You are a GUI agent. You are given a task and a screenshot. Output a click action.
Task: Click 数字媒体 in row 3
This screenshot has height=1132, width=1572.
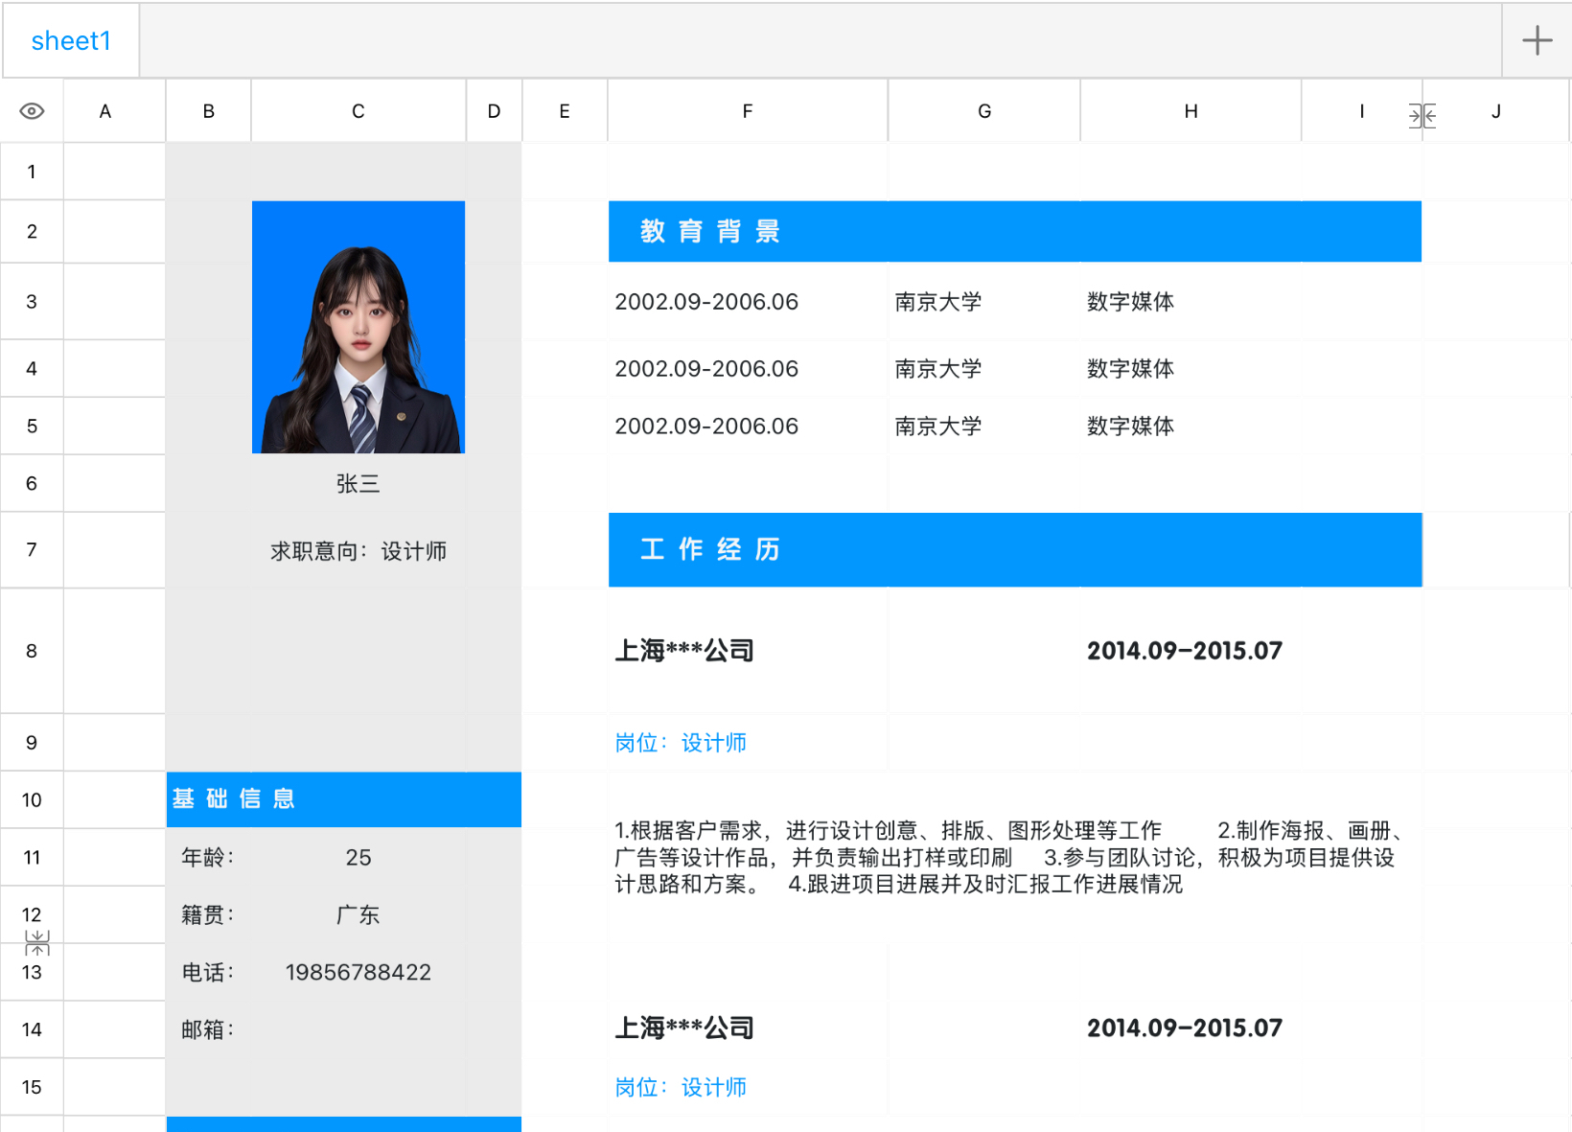(x=1131, y=302)
